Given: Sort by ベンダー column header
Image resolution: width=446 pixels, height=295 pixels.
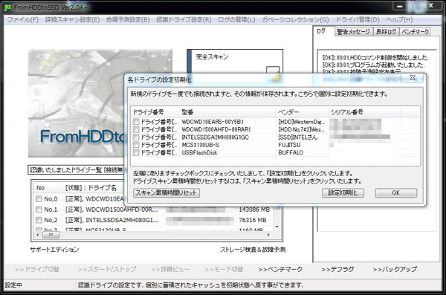Looking at the screenshot, I should pyautogui.click(x=302, y=112).
